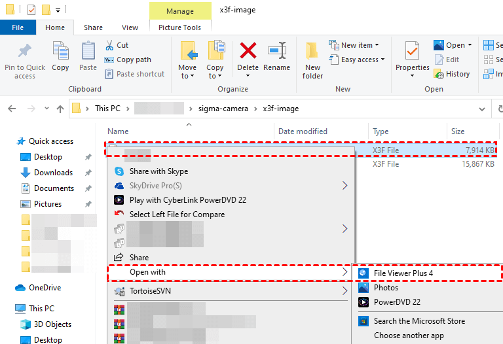Open the Open with submenu
503x344 pixels.
[231, 272]
